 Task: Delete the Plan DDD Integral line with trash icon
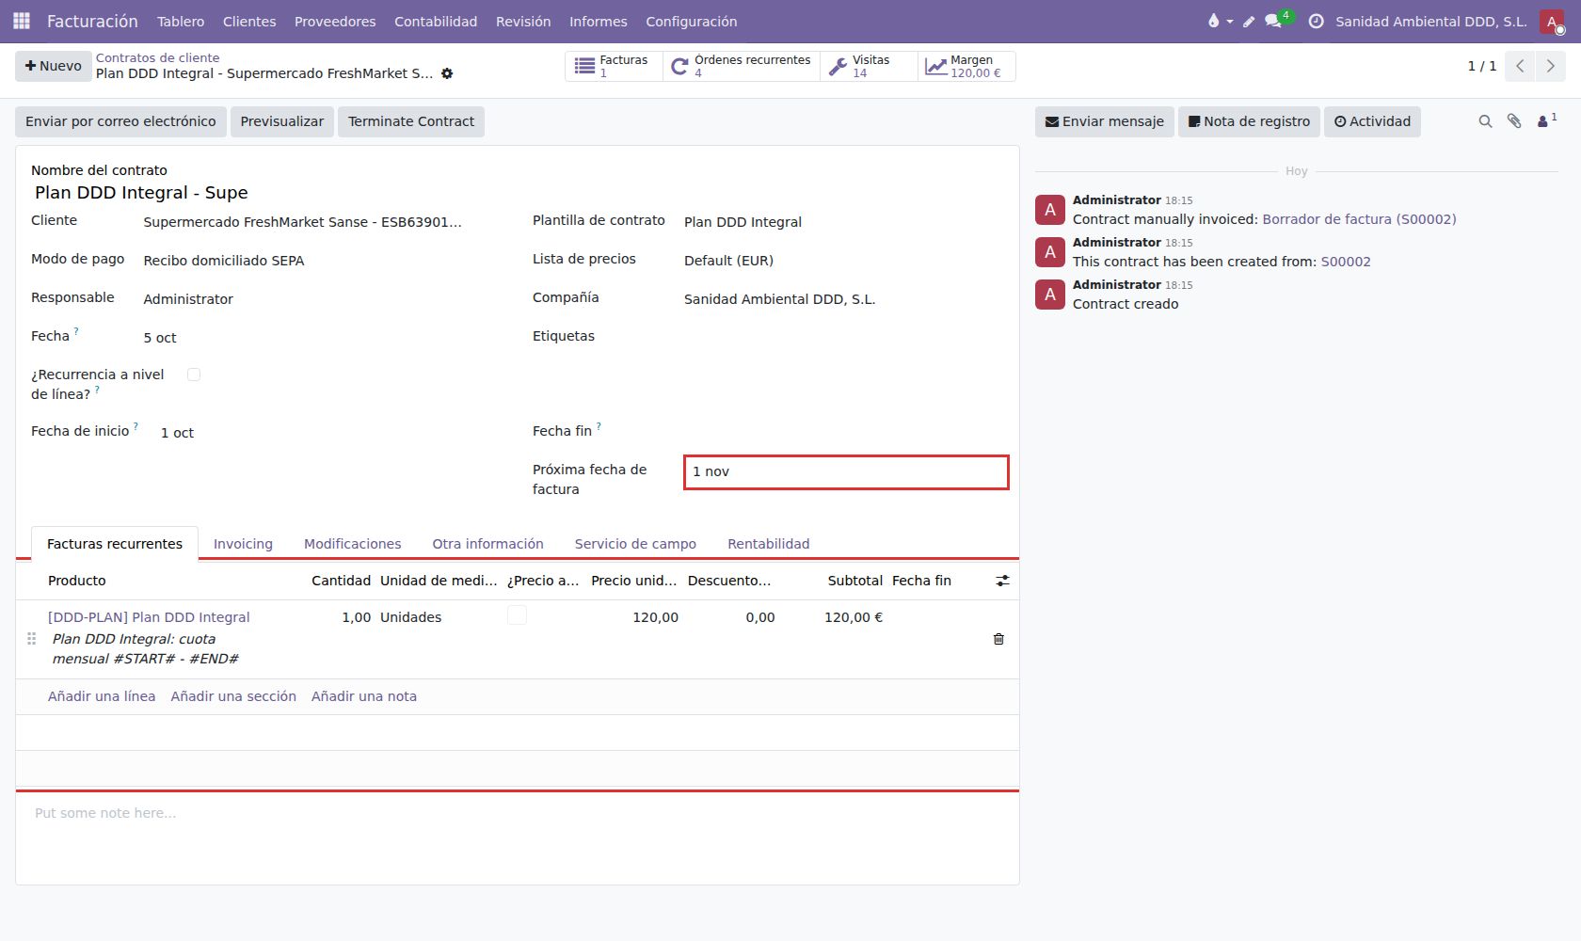pos(998,639)
